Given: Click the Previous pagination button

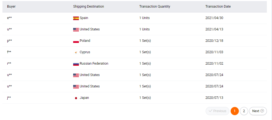Looking at the screenshot, I should pos(218,111).
